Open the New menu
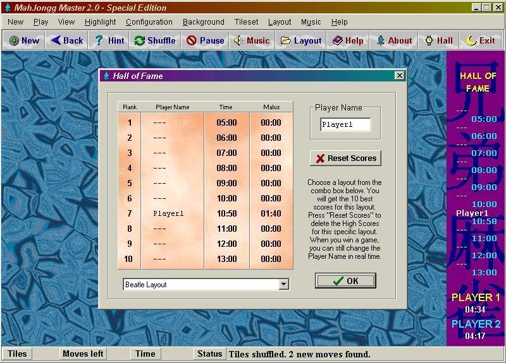Image resolution: width=506 pixels, height=363 pixels. 15,22
